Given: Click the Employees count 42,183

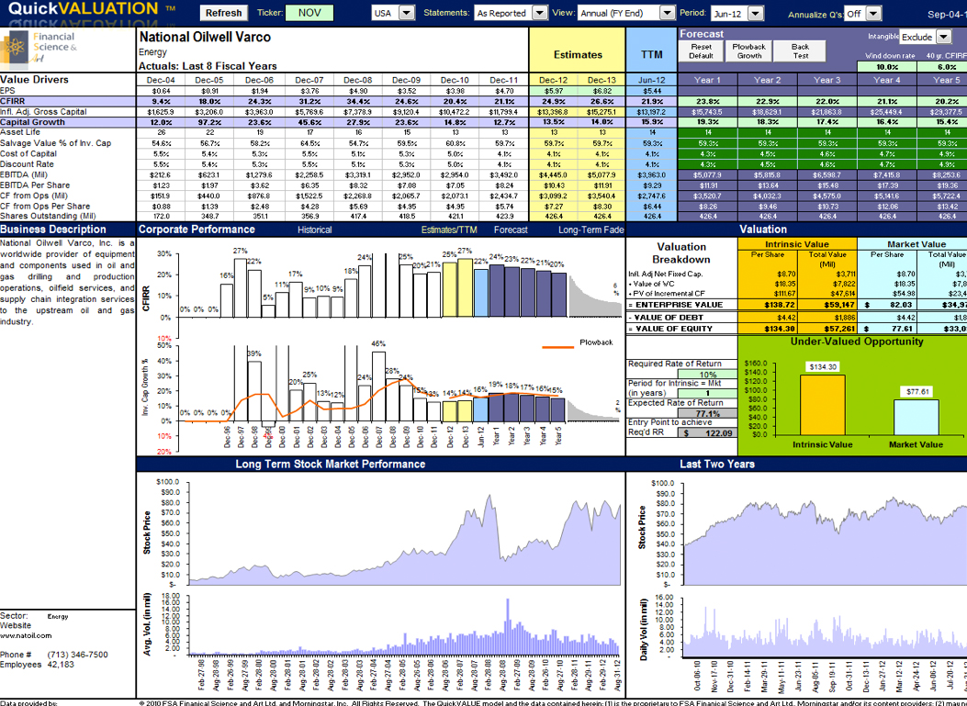Looking at the screenshot, I should click(61, 664).
